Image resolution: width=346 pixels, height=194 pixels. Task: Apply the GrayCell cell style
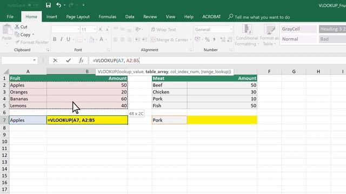299,29
